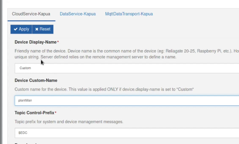Click the Apply button

pos(21,29)
